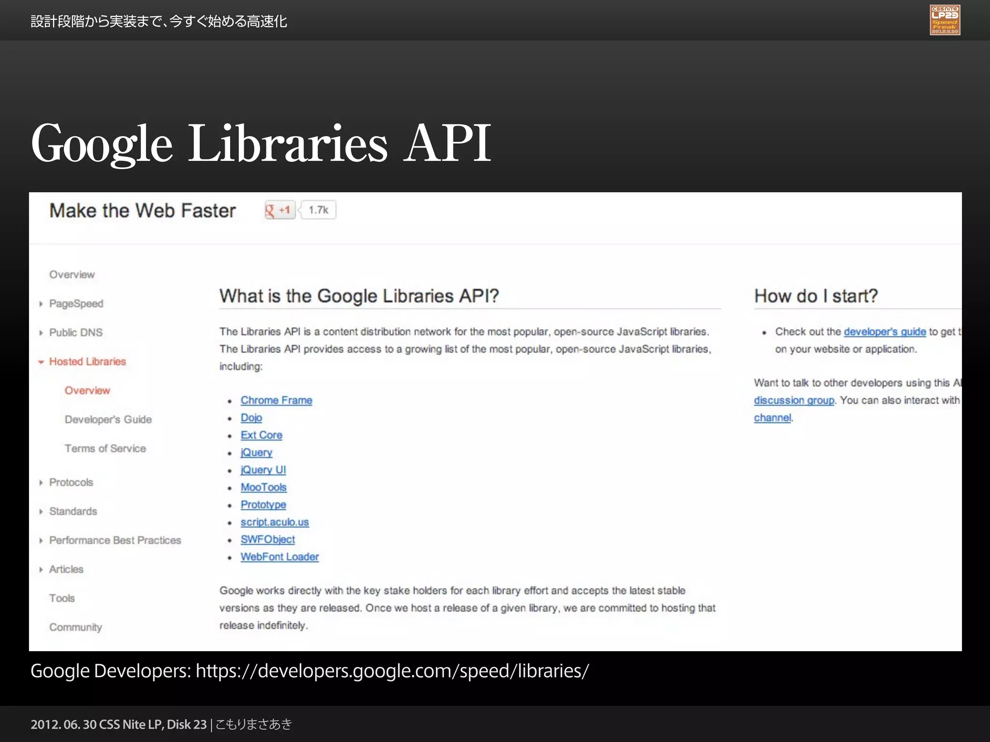The height and width of the screenshot is (742, 990).
Task: Open the developer's guide link
Action: tap(885, 332)
